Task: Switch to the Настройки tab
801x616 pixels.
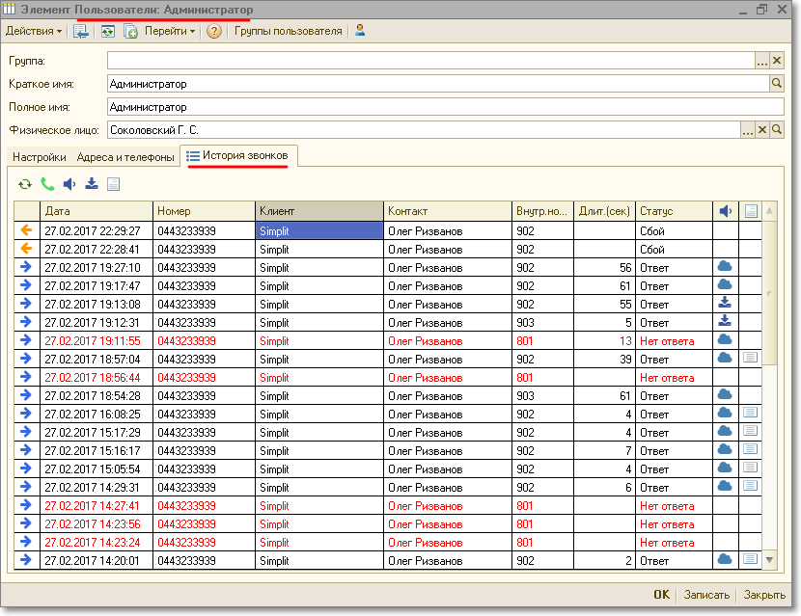Action: [40, 157]
